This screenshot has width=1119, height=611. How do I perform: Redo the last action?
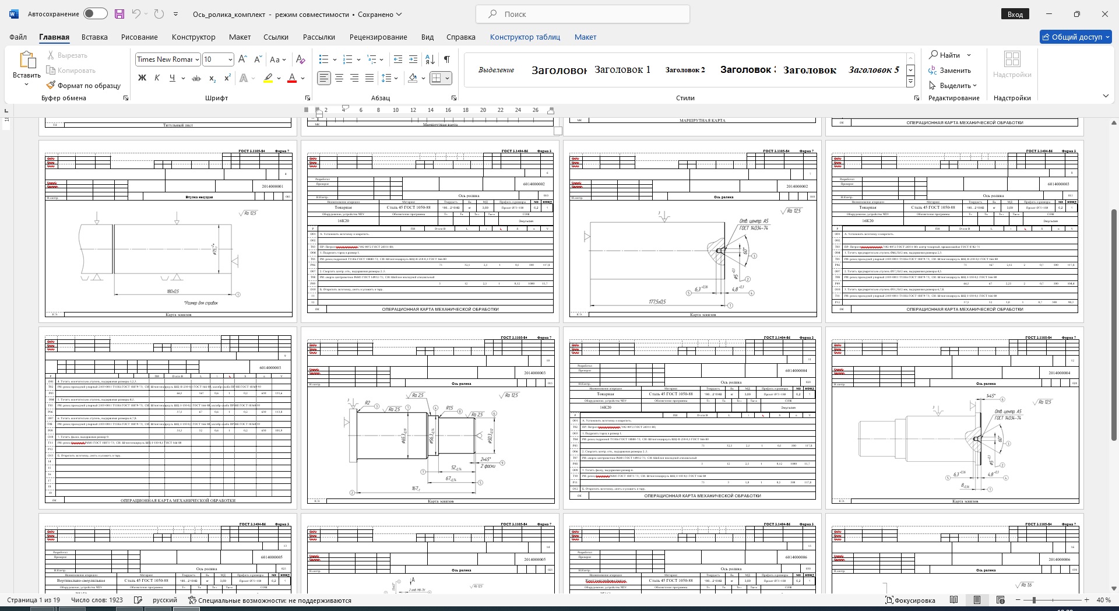tap(159, 14)
